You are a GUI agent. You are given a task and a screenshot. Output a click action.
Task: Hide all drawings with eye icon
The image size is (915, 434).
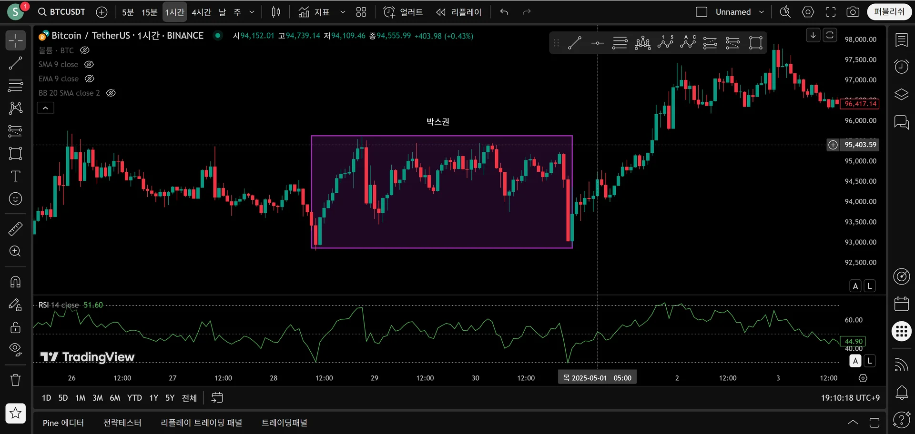pos(16,350)
